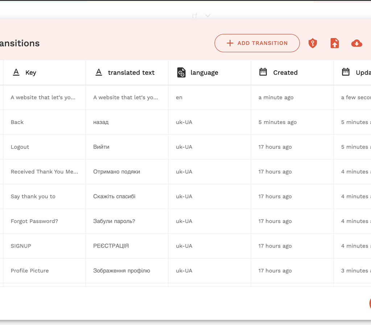Click the text icon beside translated text header
Viewport: 371px width, 325px height.
coord(99,72)
